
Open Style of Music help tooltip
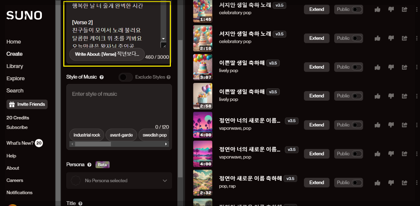101,77
